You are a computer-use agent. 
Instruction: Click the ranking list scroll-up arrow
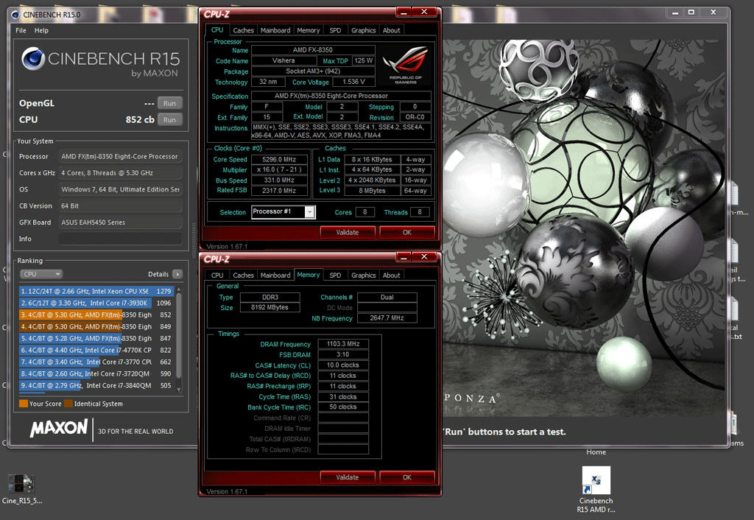pos(179,290)
